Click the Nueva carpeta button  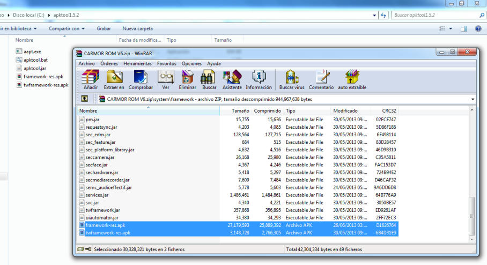pos(137,28)
